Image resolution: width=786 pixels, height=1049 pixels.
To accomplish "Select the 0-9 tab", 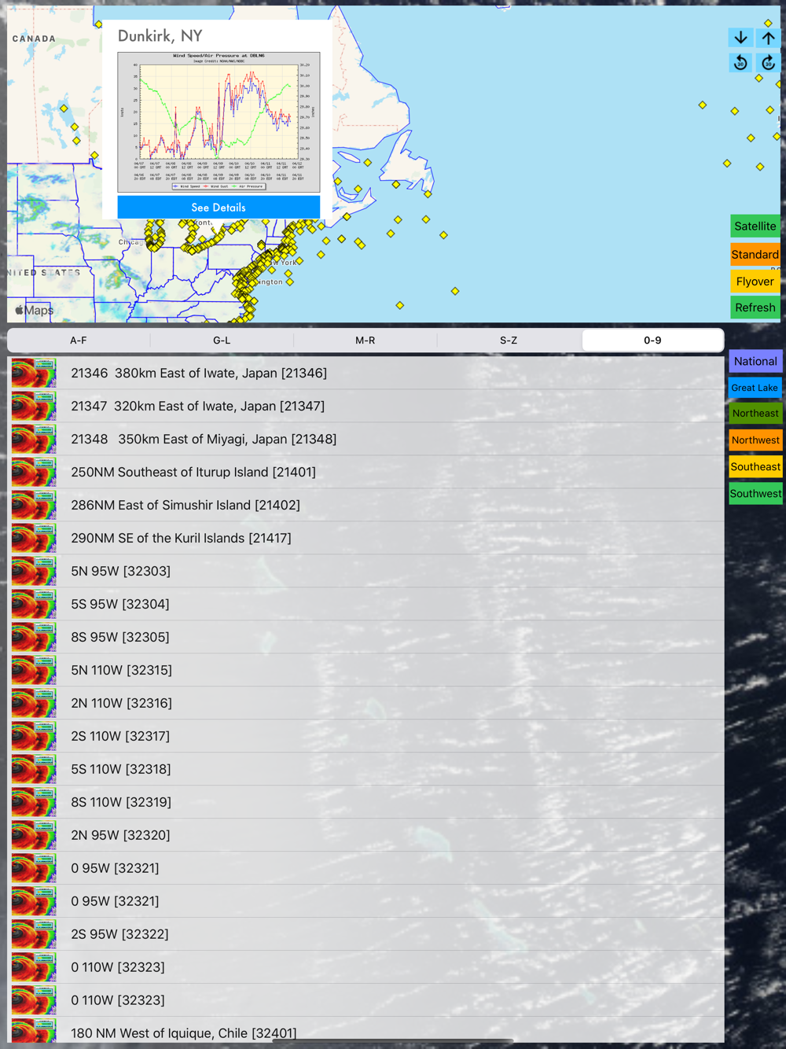I will point(652,340).
